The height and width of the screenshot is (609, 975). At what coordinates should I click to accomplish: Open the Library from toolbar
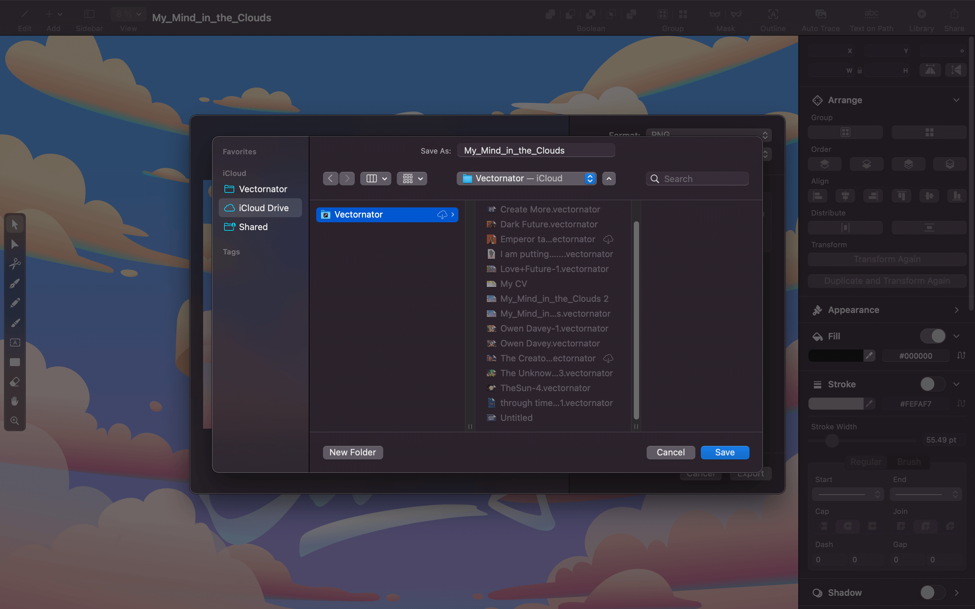(x=922, y=15)
